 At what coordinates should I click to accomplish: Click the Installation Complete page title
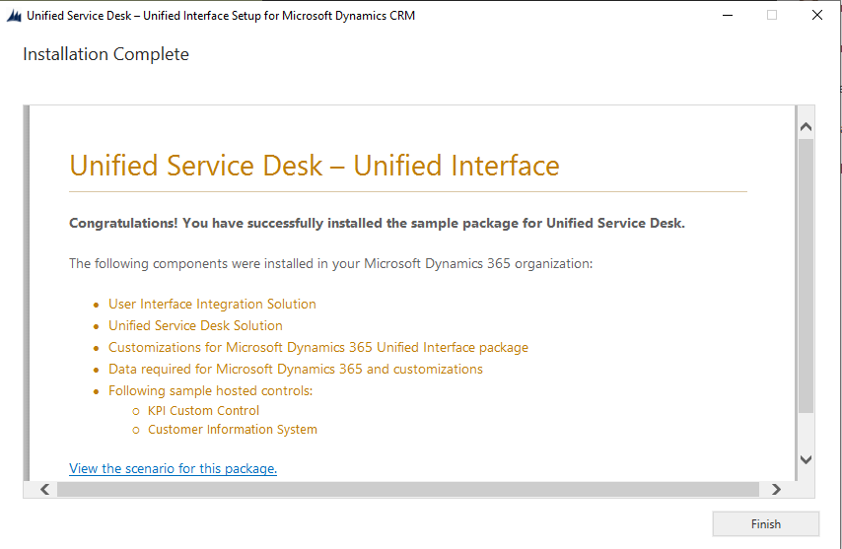coord(105,54)
